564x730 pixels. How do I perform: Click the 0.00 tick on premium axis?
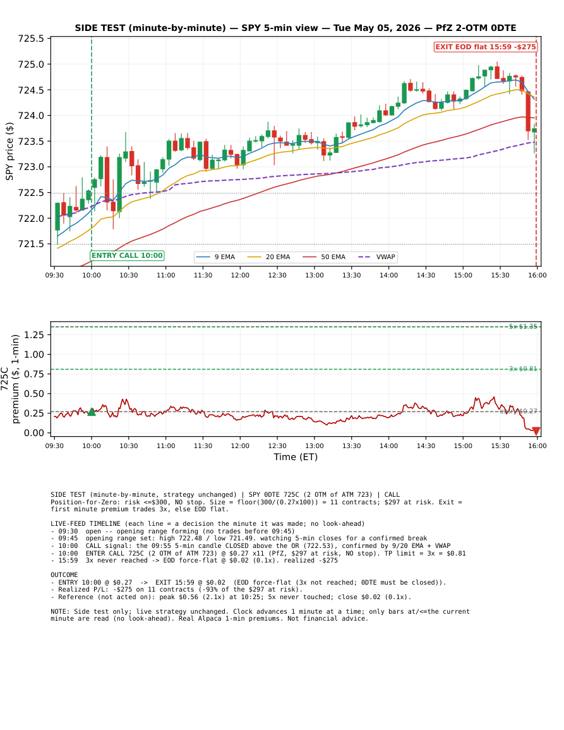coord(34,433)
